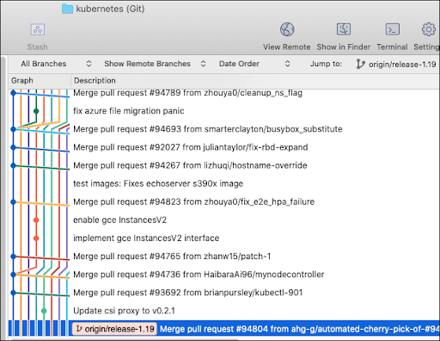The width and height of the screenshot is (440, 341).
Task: Select merge pull request #94789 cleanup_ns_flag
Action: (x=187, y=93)
